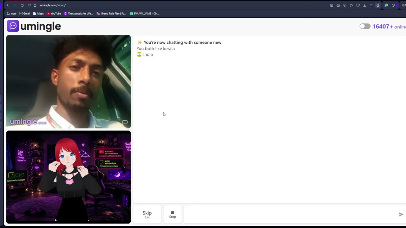Open the Grand Role Play bookmark
The image size is (406, 228).
coord(111,14)
